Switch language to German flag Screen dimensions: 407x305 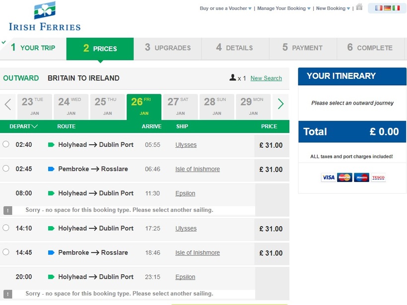point(387,8)
